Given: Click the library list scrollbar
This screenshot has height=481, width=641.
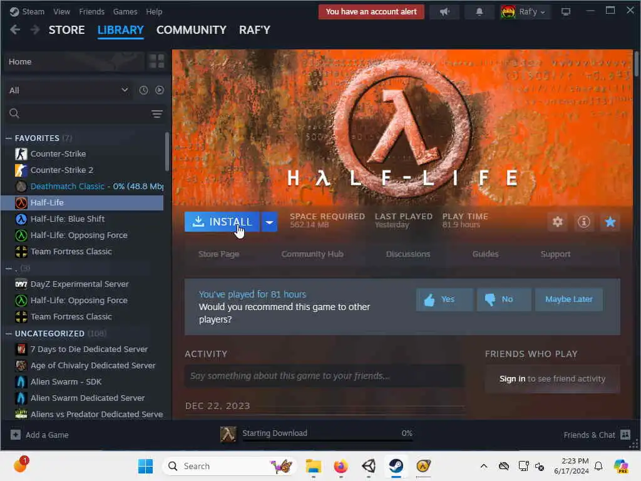Looking at the screenshot, I should (167, 152).
